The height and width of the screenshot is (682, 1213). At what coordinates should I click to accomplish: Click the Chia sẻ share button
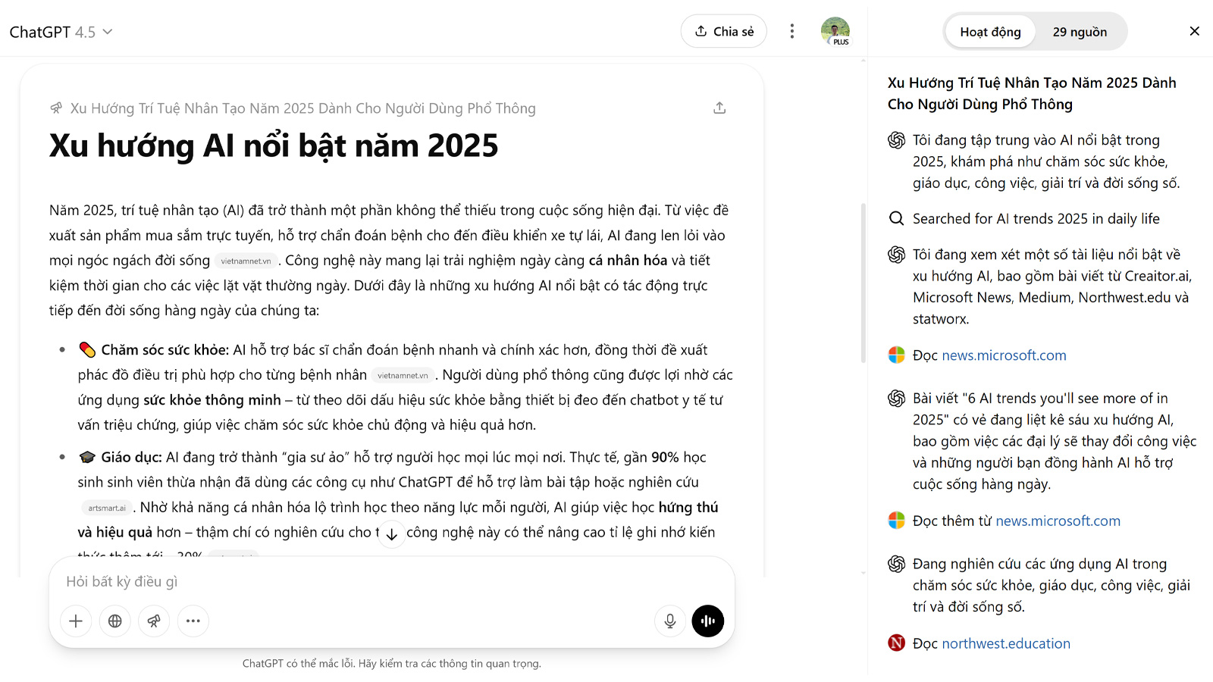click(724, 31)
